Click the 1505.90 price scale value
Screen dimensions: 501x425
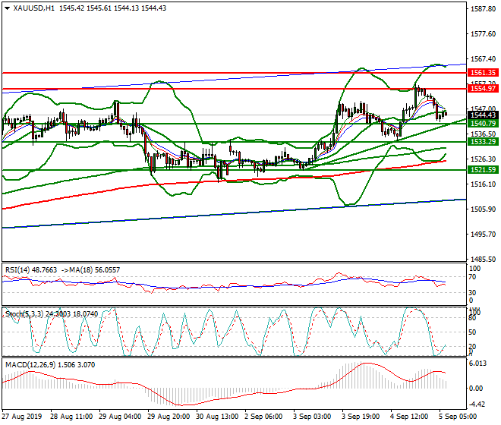coord(483,209)
